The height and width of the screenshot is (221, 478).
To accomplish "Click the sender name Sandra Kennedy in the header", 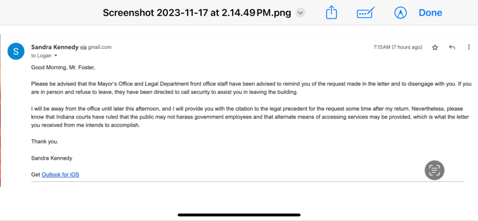I will coord(54,47).
